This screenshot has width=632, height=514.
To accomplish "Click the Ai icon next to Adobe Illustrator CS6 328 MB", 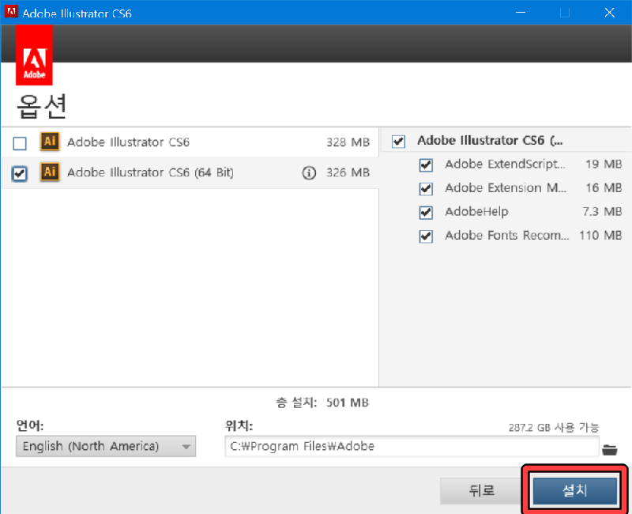I will click(x=50, y=142).
